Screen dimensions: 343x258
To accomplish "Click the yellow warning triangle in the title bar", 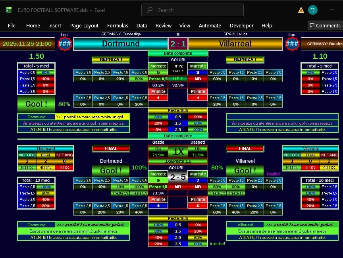I will (x=301, y=10).
